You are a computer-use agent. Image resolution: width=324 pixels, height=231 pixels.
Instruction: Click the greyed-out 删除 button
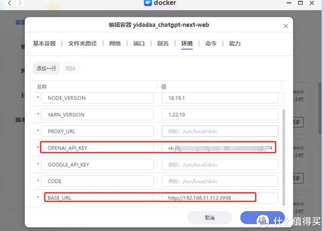click(71, 68)
